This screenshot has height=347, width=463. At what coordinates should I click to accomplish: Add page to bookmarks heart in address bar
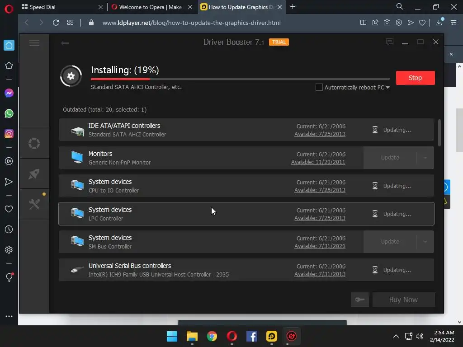(x=422, y=23)
